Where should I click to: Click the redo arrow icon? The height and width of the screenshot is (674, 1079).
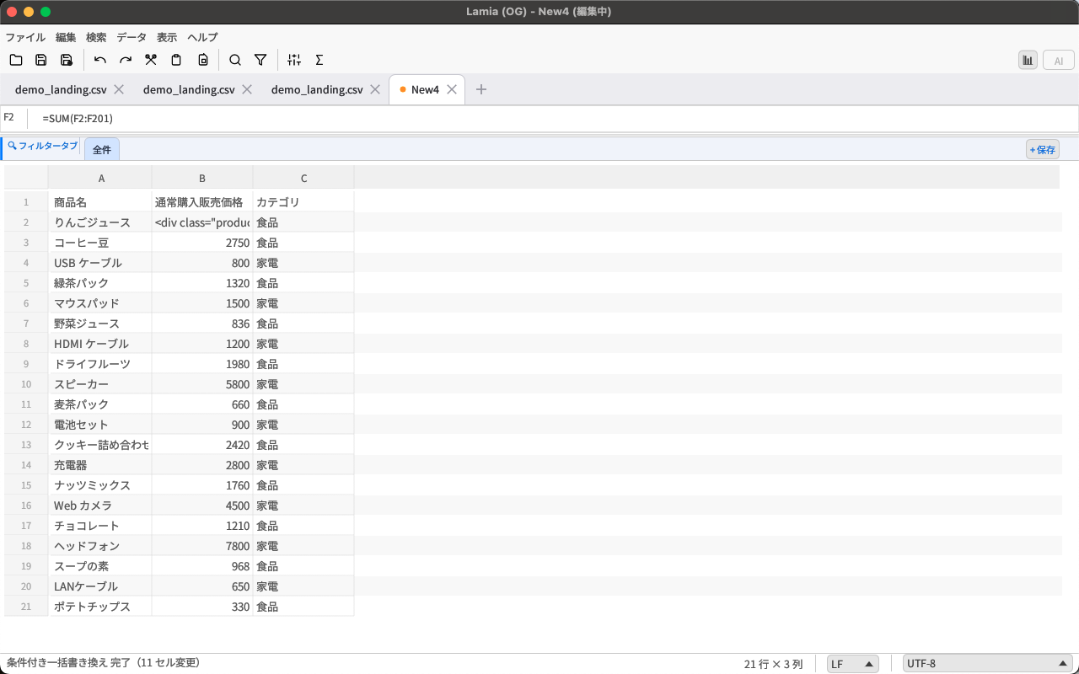click(x=126, y=60)
